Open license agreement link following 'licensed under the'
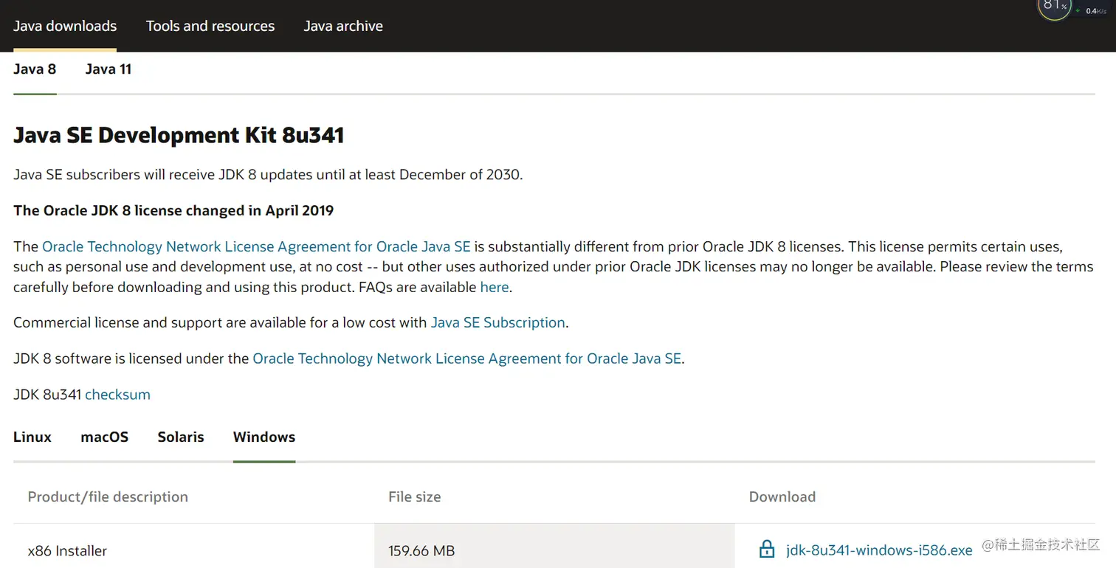The width and height of the screenshot is (1116, 568). [466, 359]
